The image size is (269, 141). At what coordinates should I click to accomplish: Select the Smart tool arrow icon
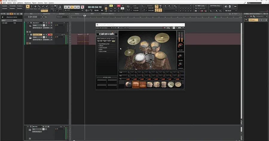click(x=27, y=7)
